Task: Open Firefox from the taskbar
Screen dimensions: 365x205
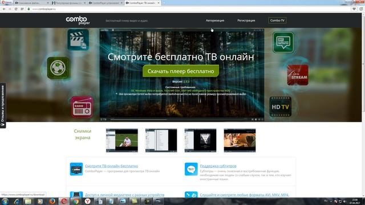Action: coord(52,201)
